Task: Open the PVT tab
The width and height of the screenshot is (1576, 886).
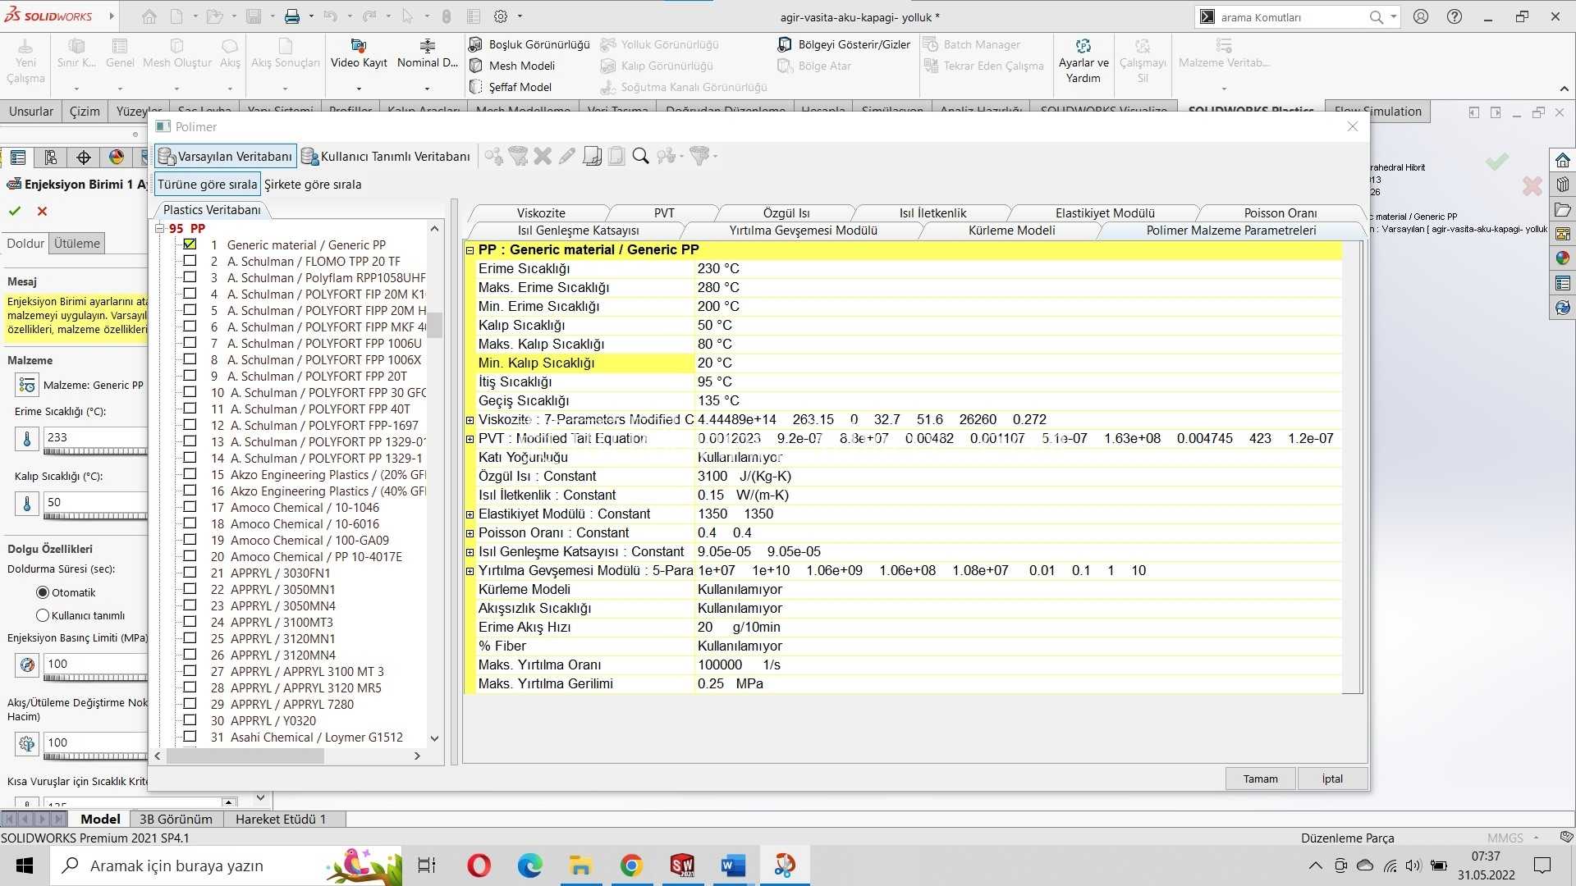Action: 664,212
